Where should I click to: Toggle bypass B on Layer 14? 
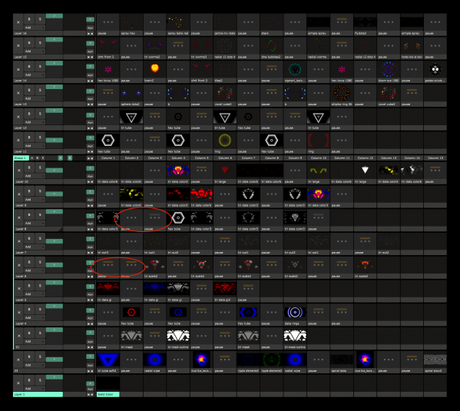click(29, 67)
